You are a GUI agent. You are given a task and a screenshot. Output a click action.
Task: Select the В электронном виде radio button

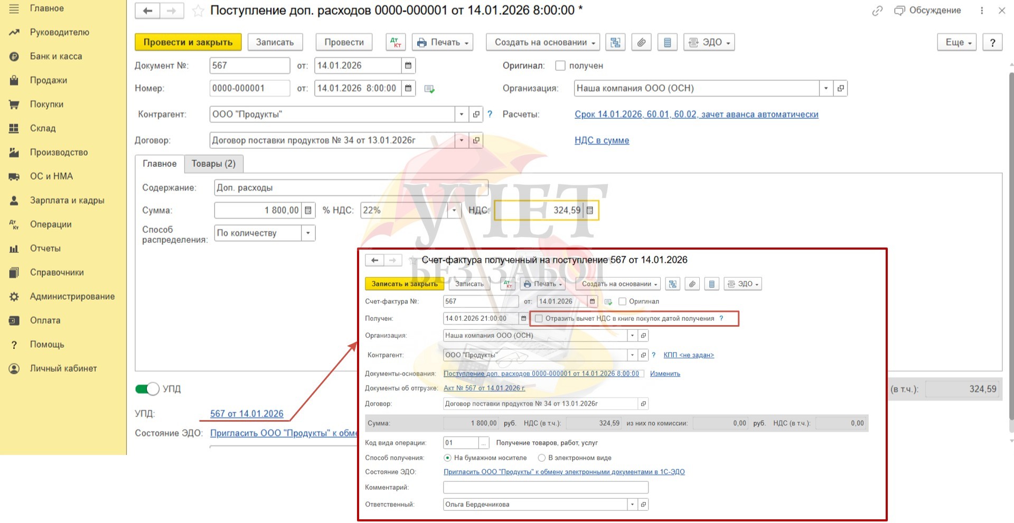[x=541, y=458]
